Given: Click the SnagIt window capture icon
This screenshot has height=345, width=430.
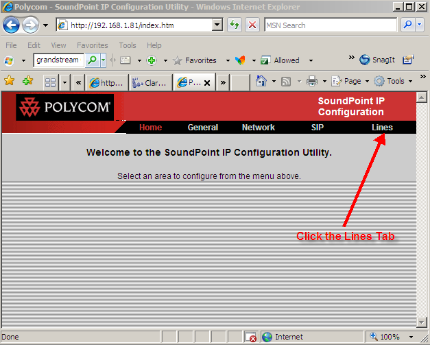Looking at the screenshot, I should pyautogui.click(x=408, y=60).
